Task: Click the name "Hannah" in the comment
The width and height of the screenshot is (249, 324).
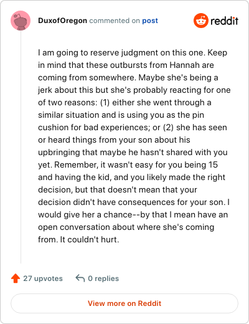Action: 184,65
